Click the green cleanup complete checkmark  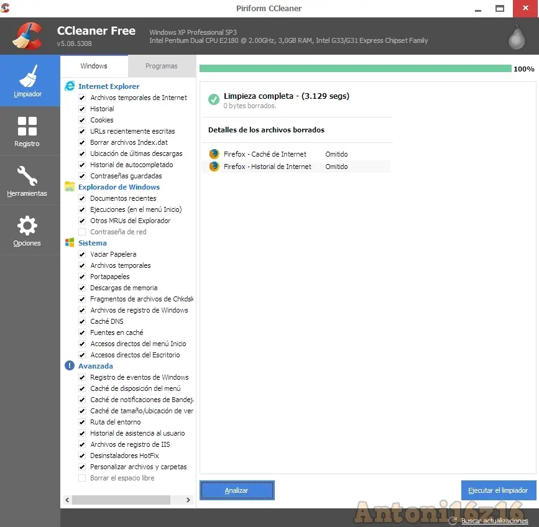pos(213,99)
